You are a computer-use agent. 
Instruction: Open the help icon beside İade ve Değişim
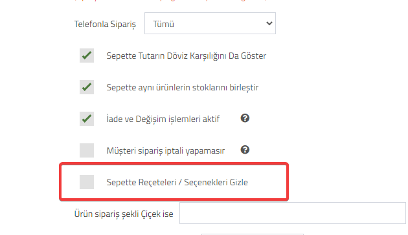pyautogui.click(x=245, y=118)
